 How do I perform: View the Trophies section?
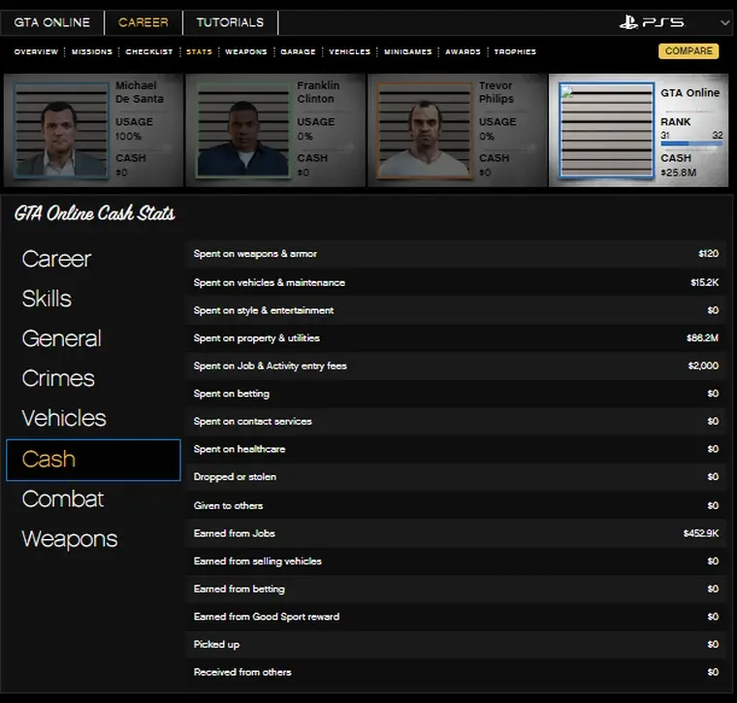point(515,51)
